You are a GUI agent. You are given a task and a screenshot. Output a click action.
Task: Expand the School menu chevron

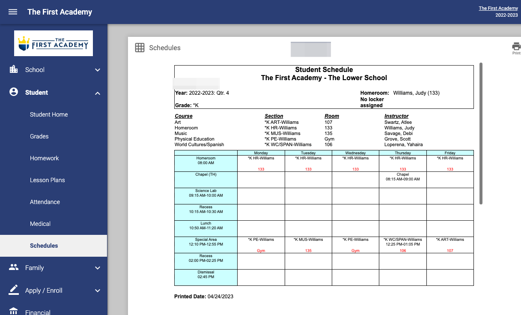click(x=98, y=70)
